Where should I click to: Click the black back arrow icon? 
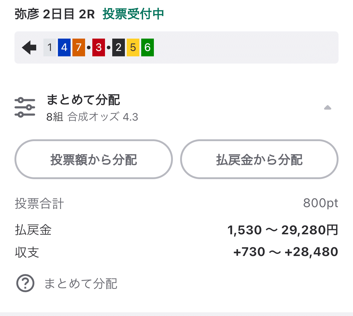28,47
